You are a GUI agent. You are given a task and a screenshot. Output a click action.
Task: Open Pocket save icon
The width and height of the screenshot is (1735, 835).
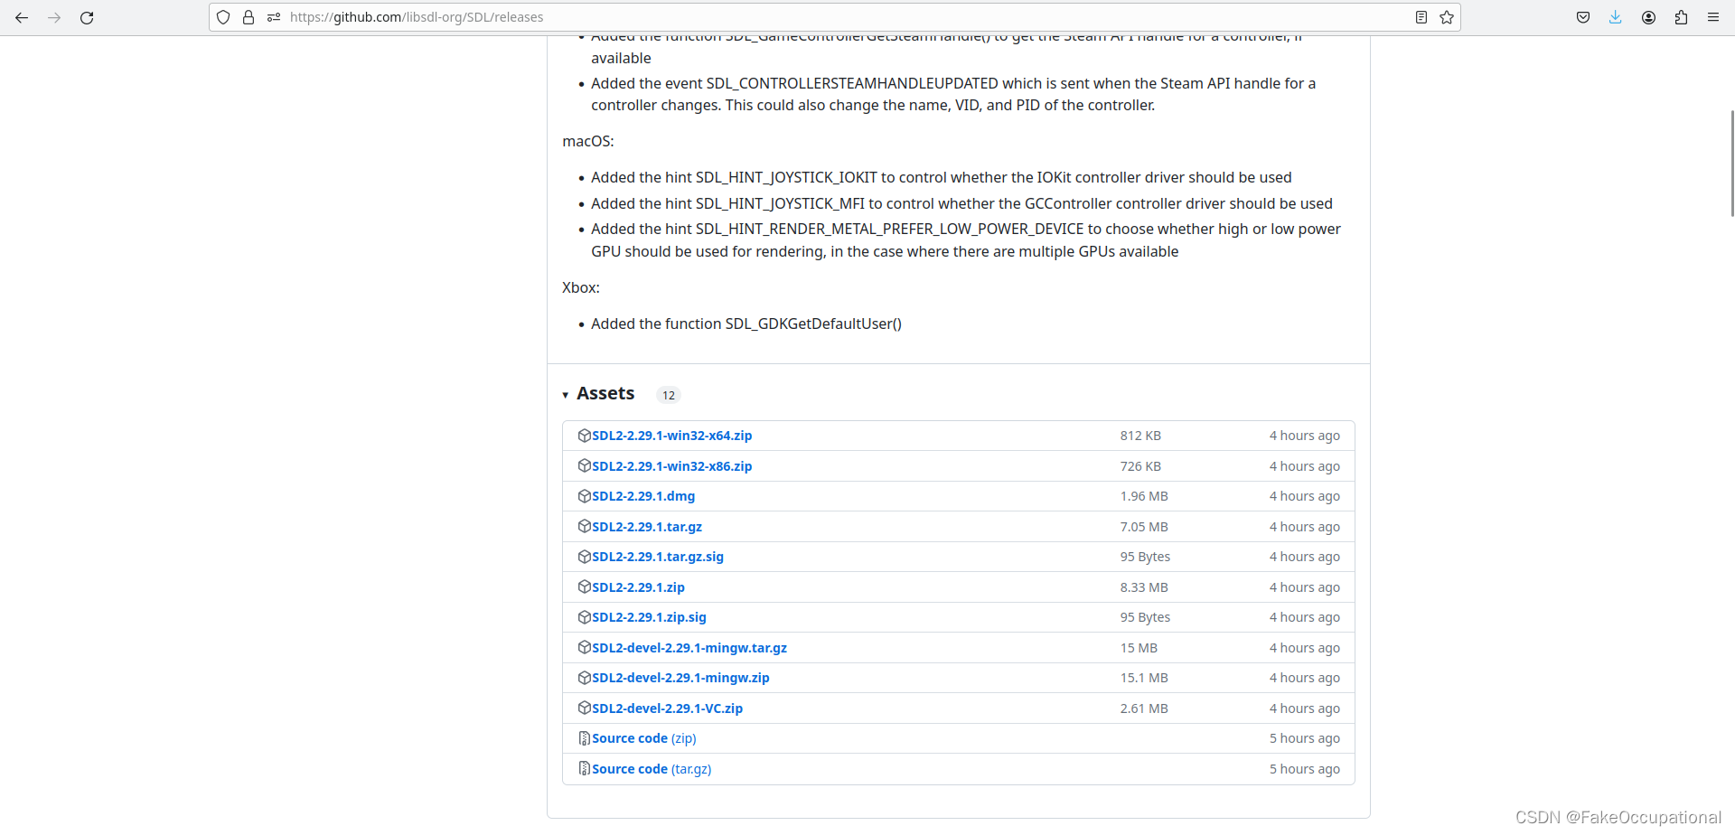[x=1583, y=17]
